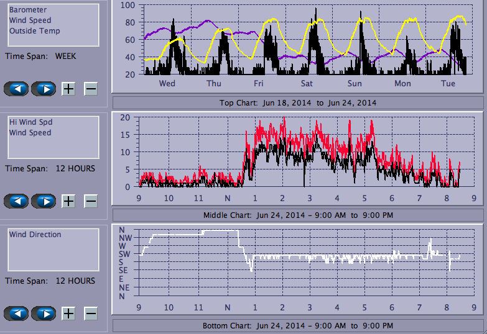Click the Middle Chart date range bar
487x334 pixels.
pos(297,215)
